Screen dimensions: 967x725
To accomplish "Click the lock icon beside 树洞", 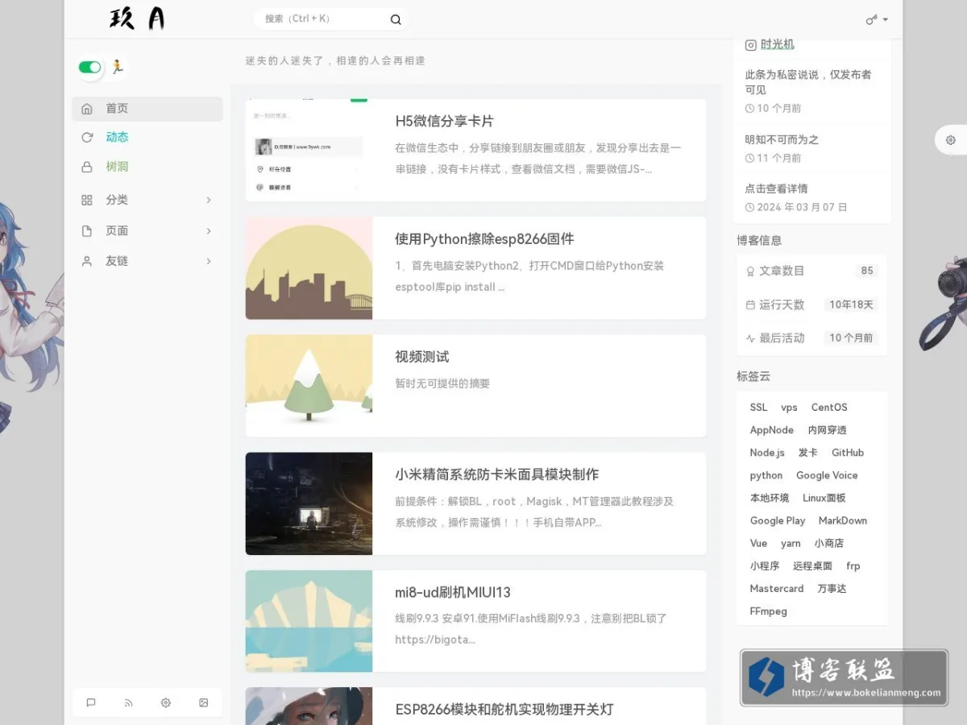I will [87, 167].
